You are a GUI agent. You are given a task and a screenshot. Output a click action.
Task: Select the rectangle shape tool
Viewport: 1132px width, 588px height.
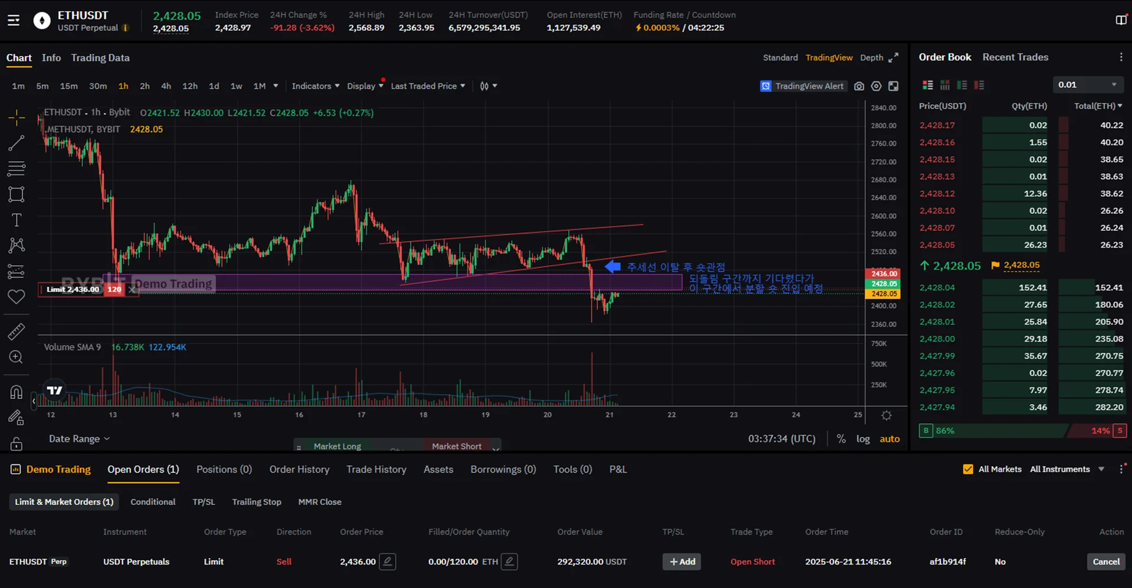tap(17, 194)
